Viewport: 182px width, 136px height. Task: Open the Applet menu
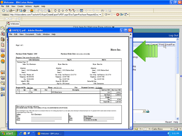coord(36,6)
